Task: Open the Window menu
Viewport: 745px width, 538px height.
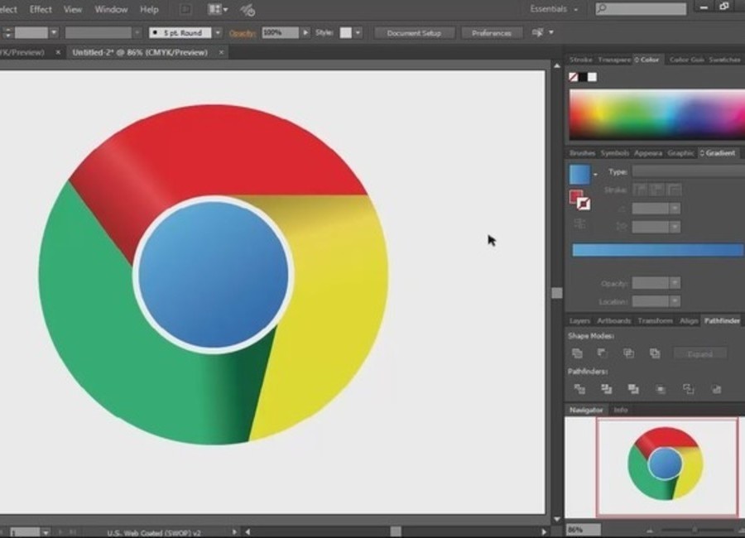Action: pos(111,9)
